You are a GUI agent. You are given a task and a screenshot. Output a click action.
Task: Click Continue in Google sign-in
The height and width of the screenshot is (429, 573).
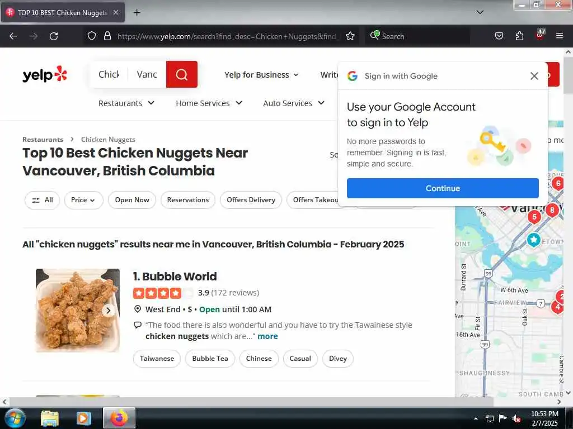(443, 188)
